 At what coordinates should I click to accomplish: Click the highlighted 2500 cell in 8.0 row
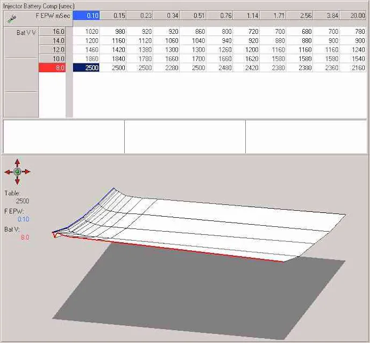click(86, 67)
